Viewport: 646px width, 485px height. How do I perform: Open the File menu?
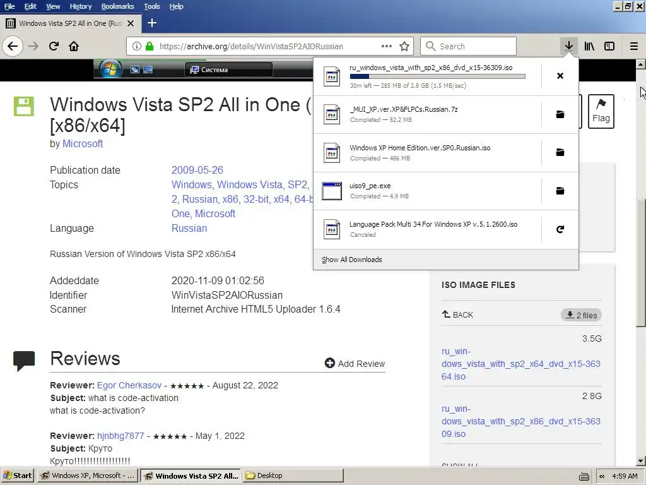[9, 6]
